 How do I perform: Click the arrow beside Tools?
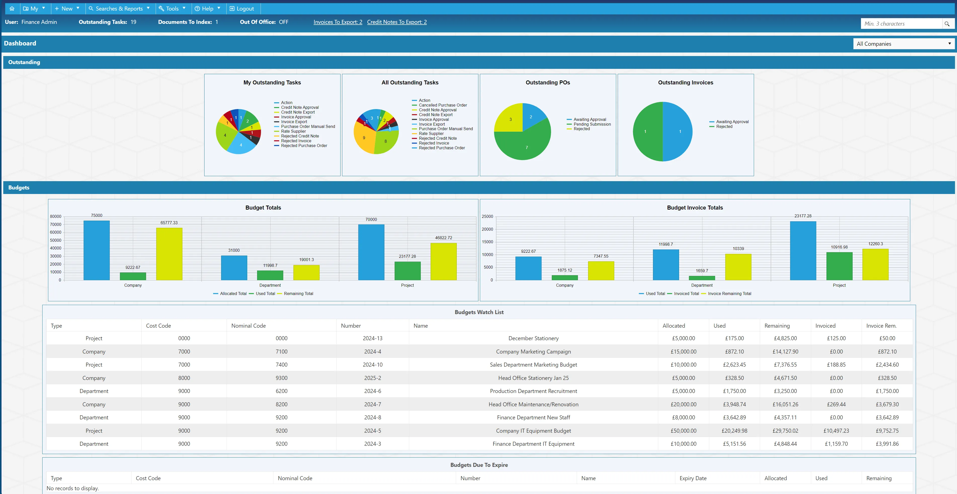[x=184, y=8]
